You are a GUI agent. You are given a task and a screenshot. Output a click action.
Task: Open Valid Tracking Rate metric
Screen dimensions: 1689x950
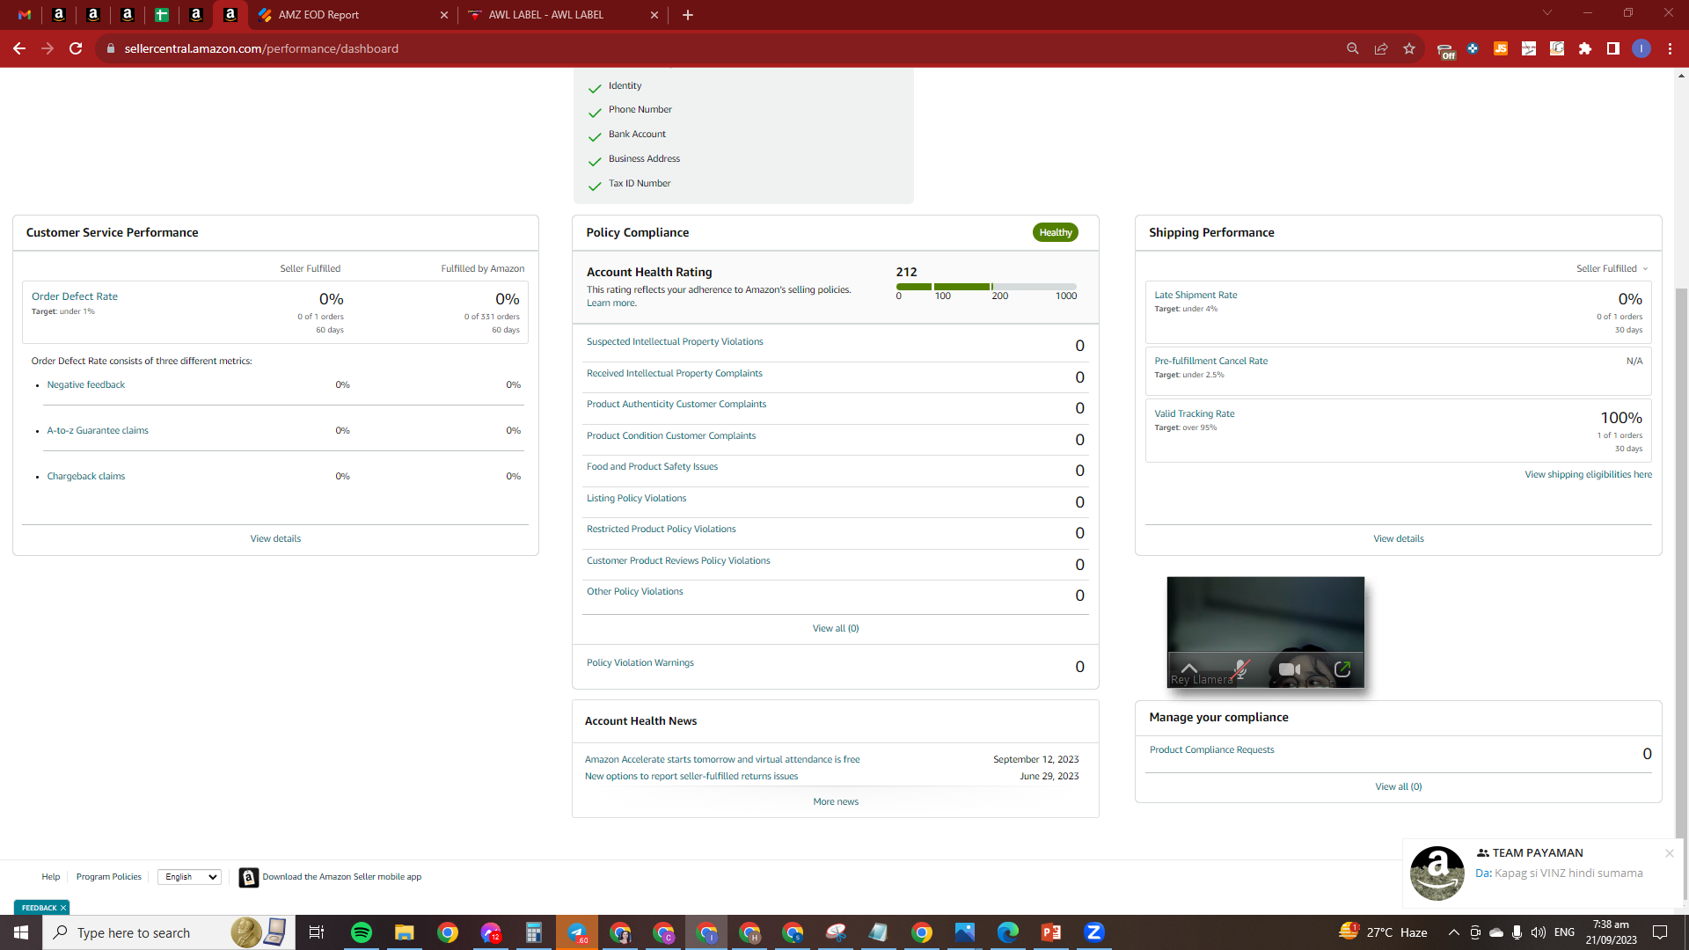click(x=1194, y=414)
